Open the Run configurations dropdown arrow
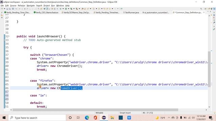This screenshot has height=121, width=216. click(69, 9)
